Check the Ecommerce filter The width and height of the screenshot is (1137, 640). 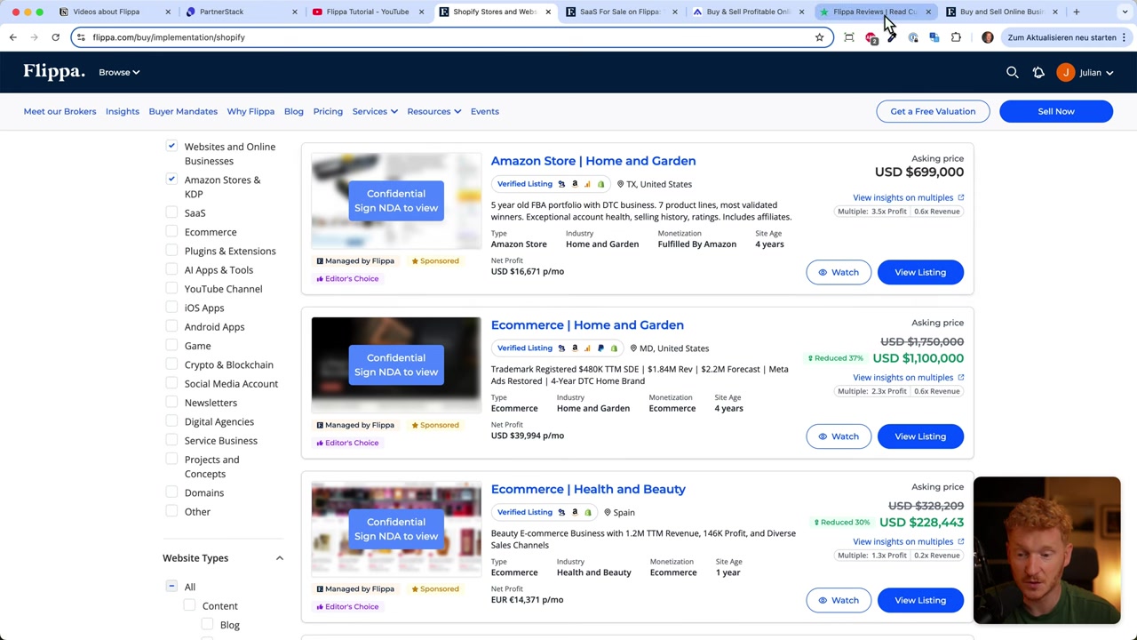pos(171,231)
